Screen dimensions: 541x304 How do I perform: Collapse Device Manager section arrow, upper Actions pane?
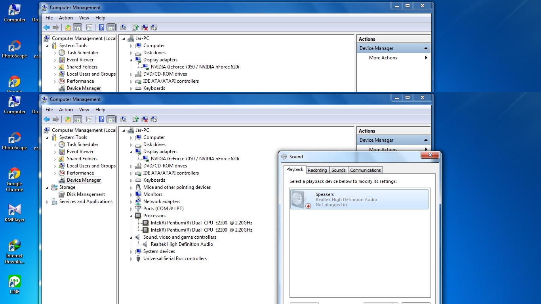[426, 48]
